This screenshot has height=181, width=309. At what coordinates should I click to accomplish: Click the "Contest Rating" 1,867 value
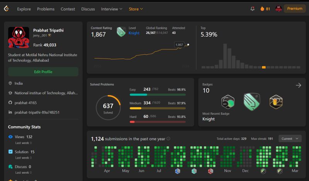98,35
